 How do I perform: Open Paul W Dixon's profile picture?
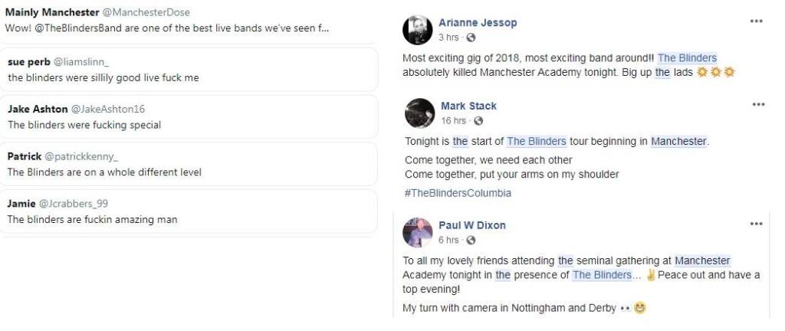(x=419, y=231)
